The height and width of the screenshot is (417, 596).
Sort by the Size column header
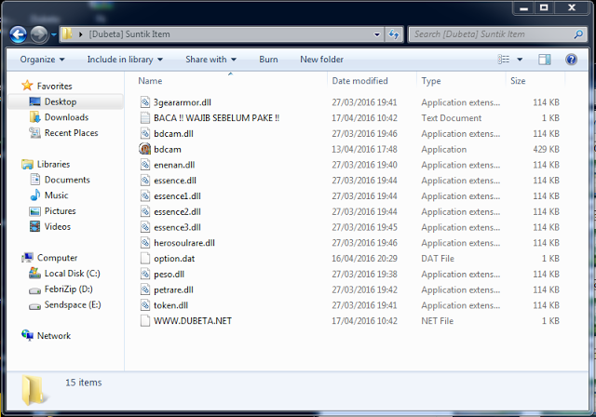tap(518, 81)
